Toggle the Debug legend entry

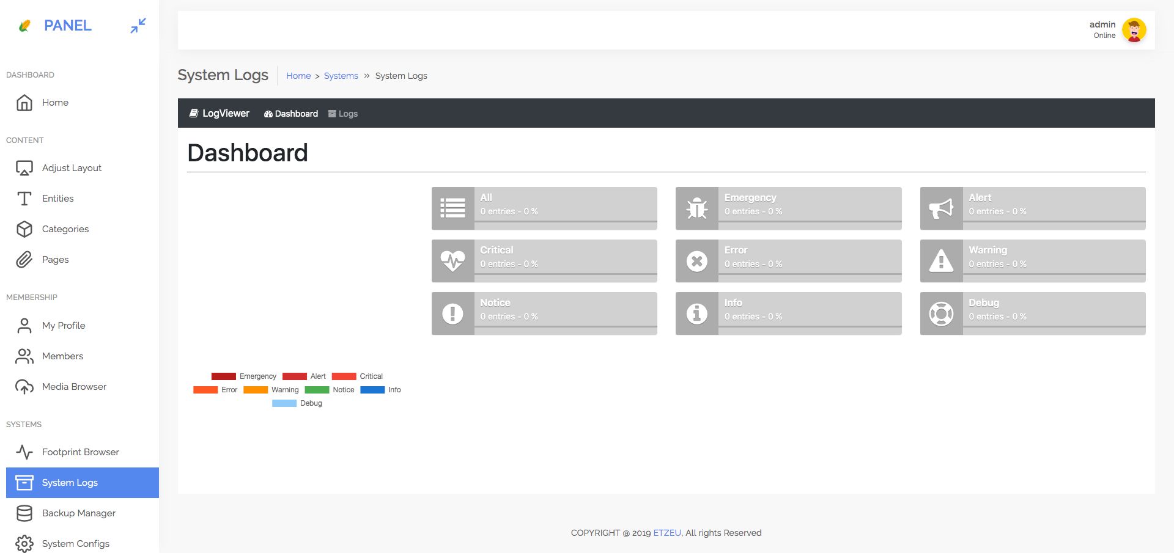297,403
